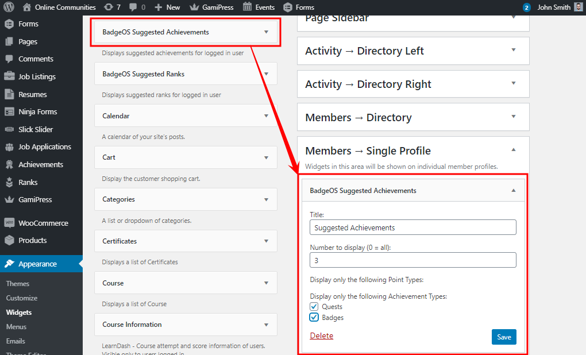
Task: Open WooCommerce from the sidebar icon
Action: 9,223
